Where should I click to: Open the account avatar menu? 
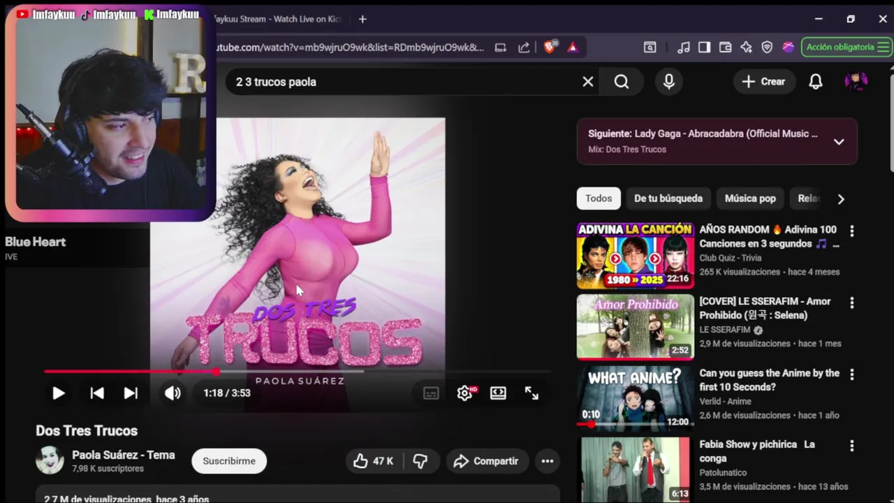click(856, 82)
